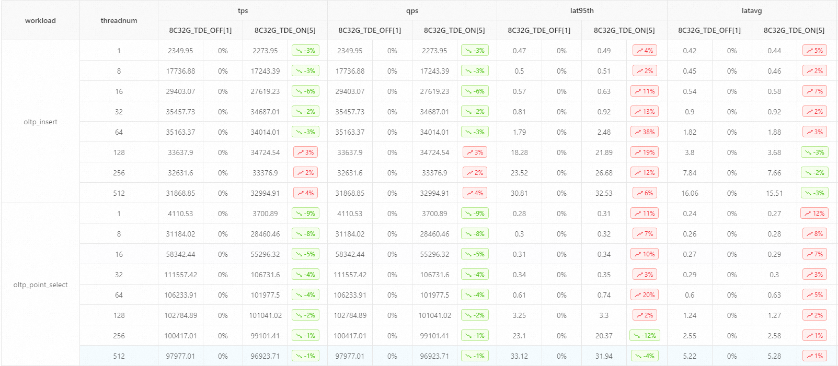Click the oltp_insert workload cell
Screen dimensions: 838x366
click(x=40, y=122)
